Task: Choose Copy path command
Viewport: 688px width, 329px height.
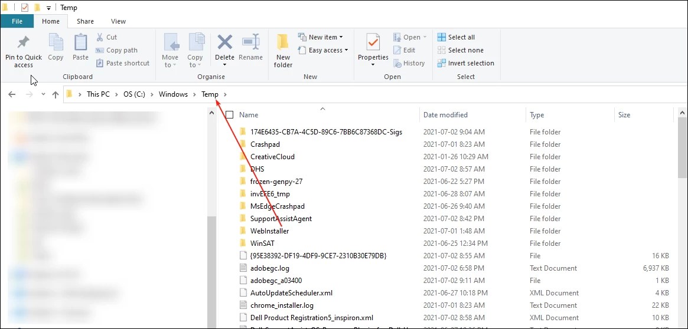Action: (x=116, y=50)
